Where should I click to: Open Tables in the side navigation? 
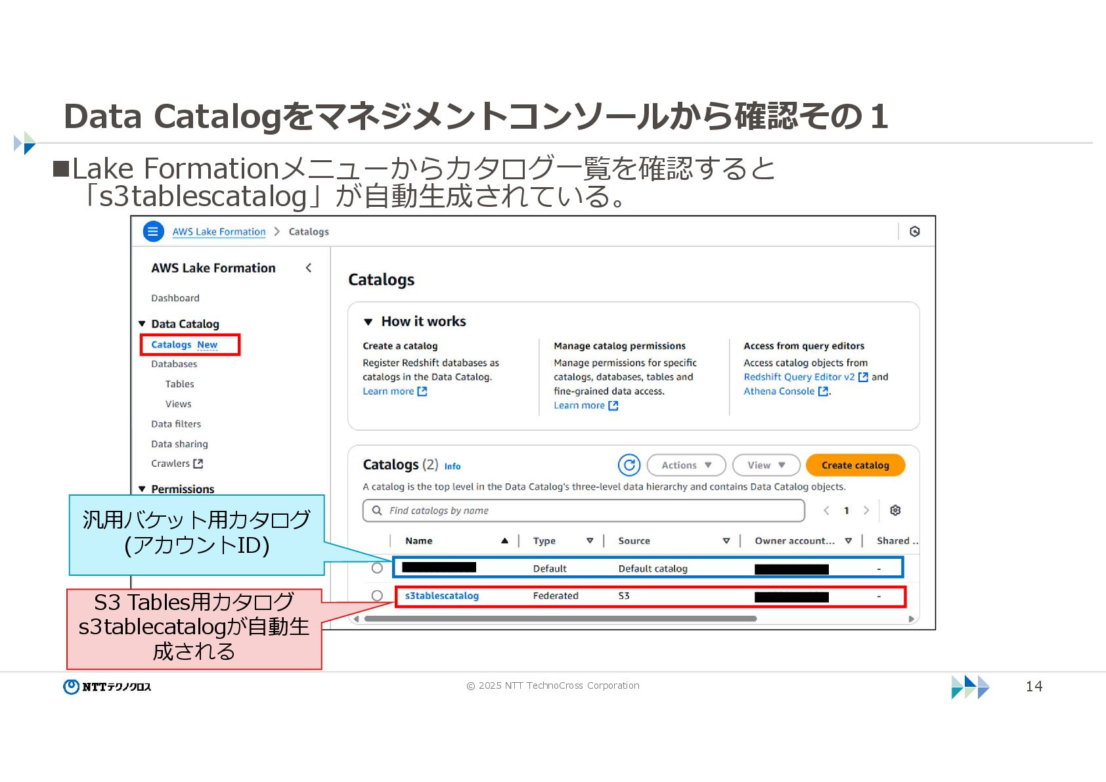tap(180, 384)
